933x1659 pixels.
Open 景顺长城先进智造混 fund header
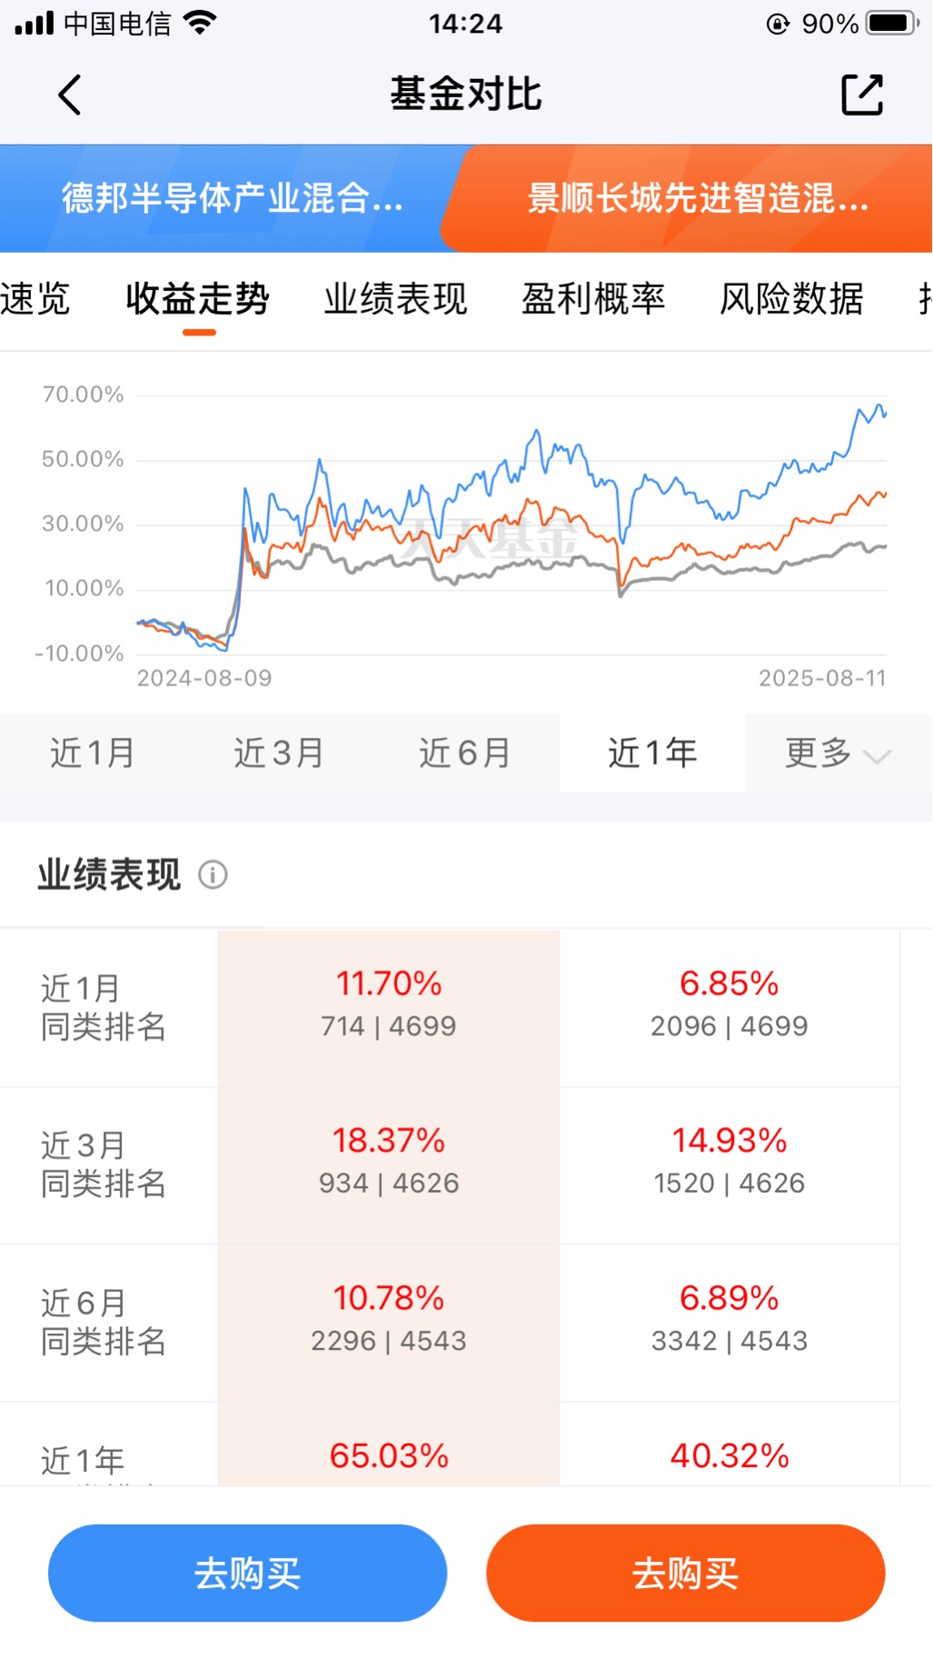(698, 198)
